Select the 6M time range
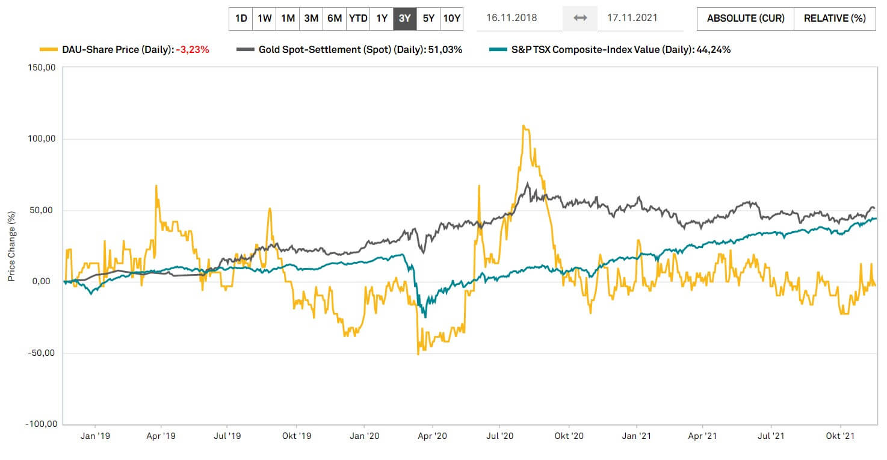This screenshot has height=460, width=887. pyautogui.click(x=335, y=18)
